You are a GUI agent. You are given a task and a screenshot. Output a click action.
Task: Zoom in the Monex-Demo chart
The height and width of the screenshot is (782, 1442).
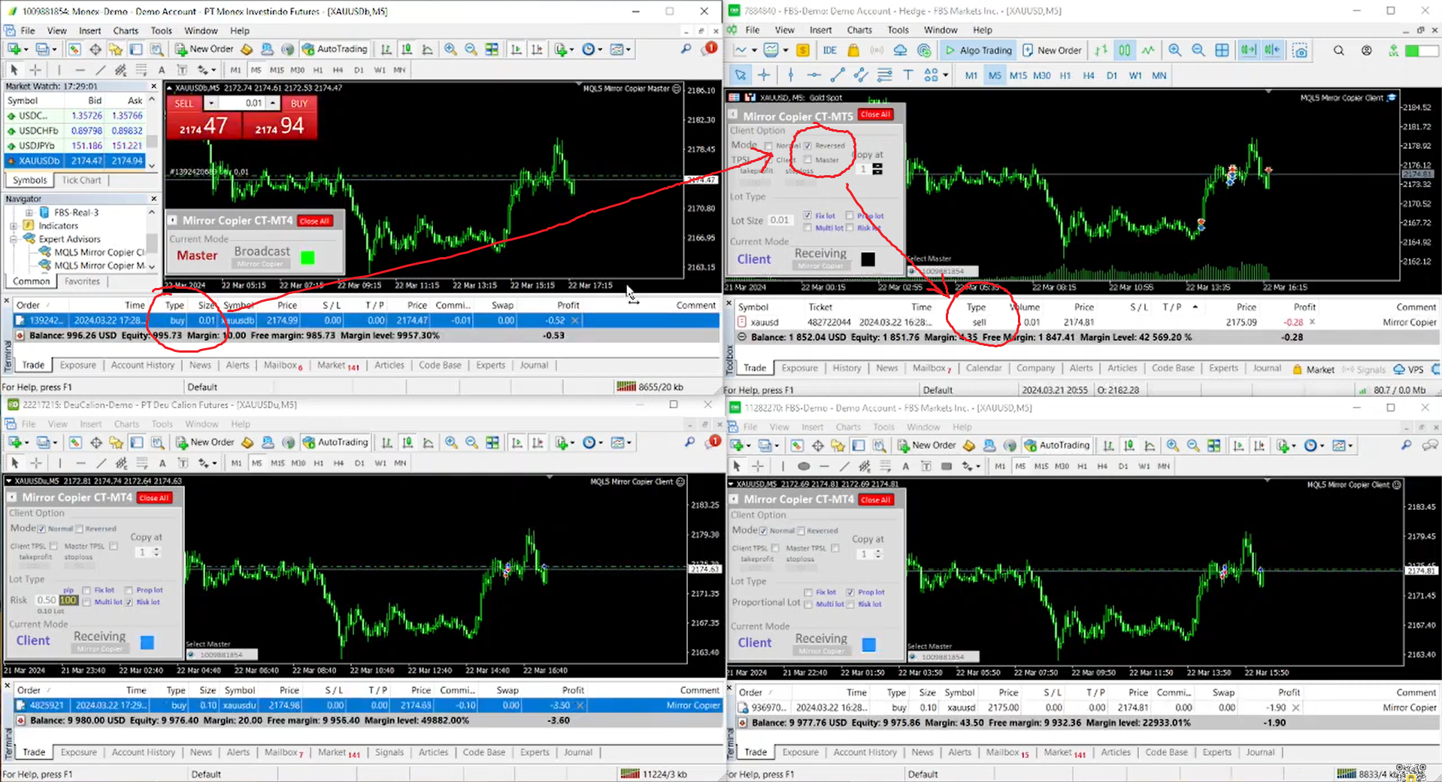coord(450,49)
